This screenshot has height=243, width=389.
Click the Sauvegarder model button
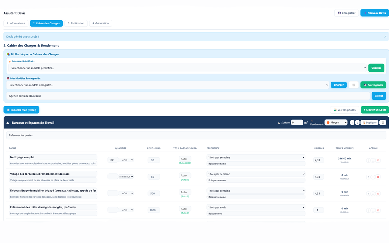[x=373, y=85]
